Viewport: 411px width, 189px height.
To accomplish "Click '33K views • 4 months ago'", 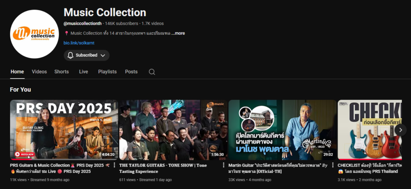I will pyautogui.click(x=250, y=180).
